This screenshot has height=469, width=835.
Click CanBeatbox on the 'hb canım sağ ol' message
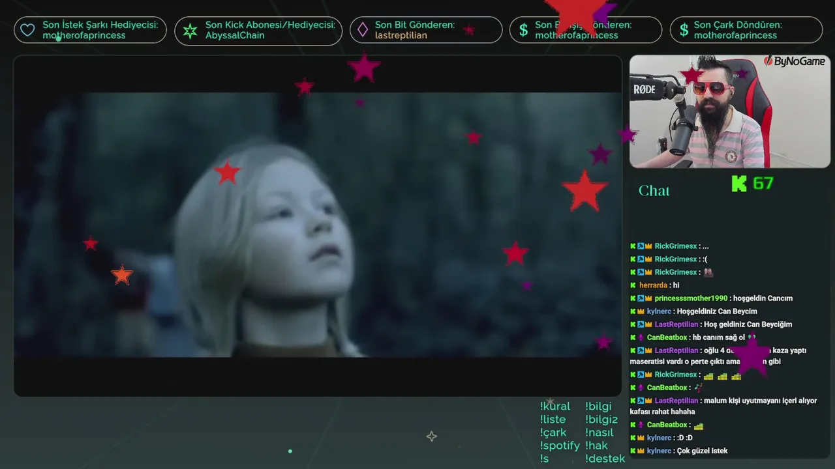click(667, 337)
